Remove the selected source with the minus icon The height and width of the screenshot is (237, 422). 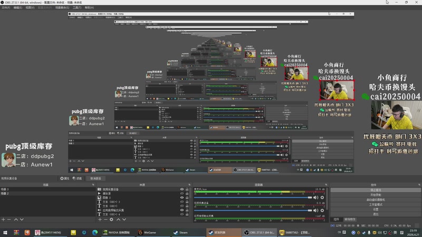(105, 220)
